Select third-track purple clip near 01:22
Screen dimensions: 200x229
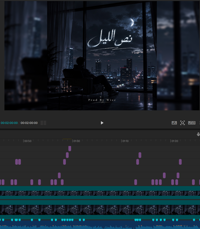coord(180,162)
